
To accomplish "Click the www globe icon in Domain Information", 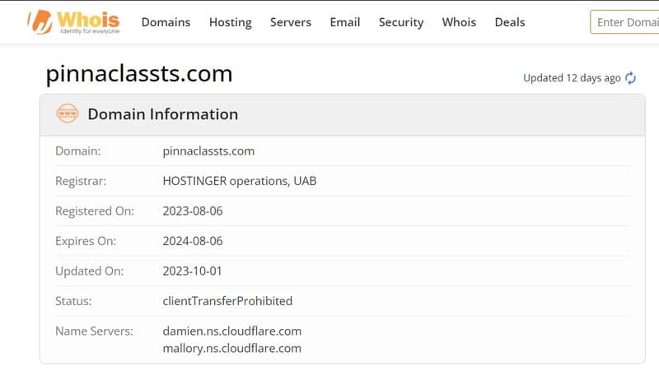I will [x=68, y=113].
